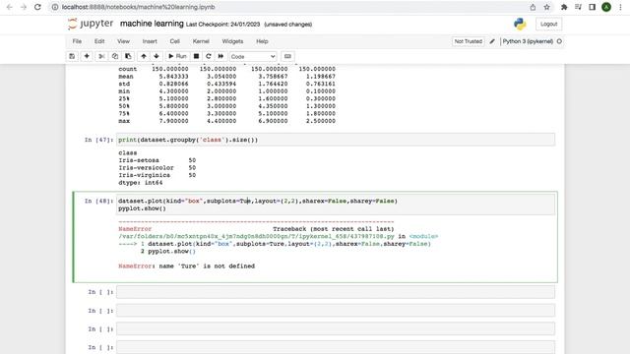The width and height of the screenshot is (630, 354).
Task: Select the fourth empty code cell at the bottom
Action: pyautogui.click(x=336, y=347)
